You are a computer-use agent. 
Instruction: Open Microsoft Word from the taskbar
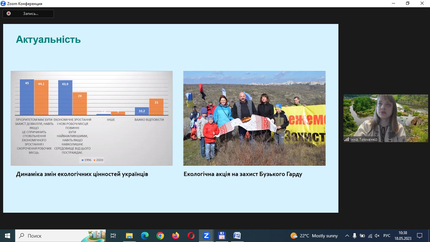coord(237,235)
